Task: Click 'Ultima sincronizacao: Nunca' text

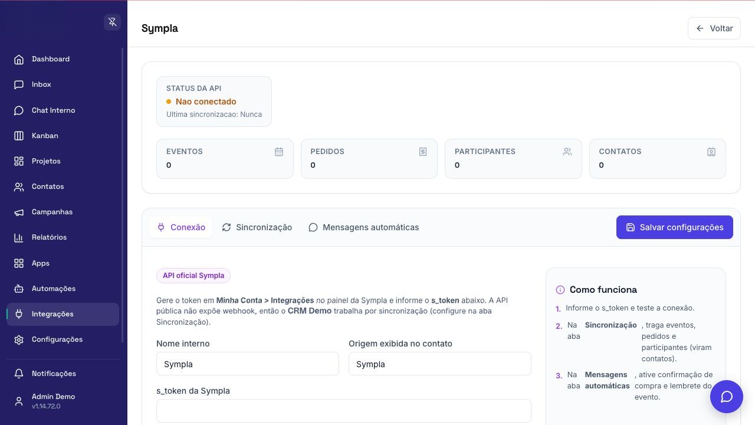Action: point(214,115)
